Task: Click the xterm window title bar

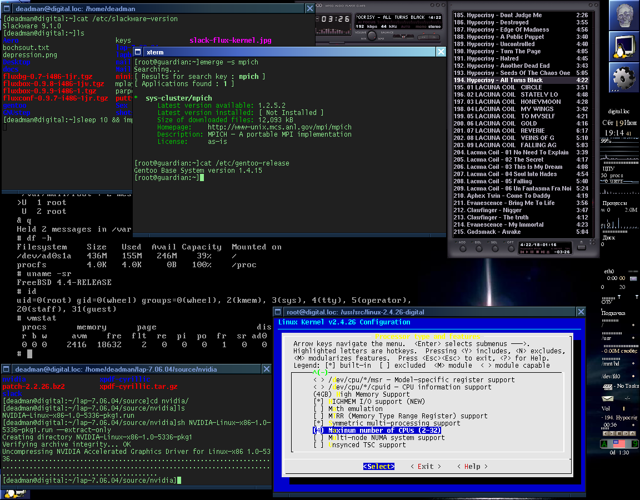Action: 289,52
